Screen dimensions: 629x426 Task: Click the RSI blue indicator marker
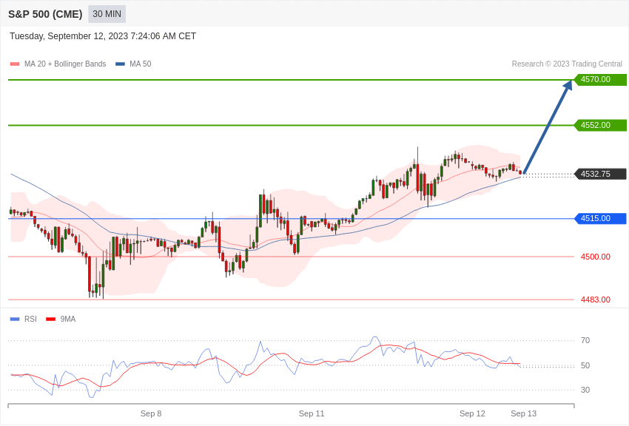(x=16, y=319)
